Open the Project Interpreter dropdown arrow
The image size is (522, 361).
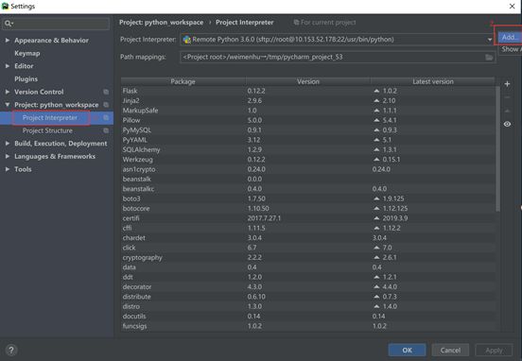[x=490, y=40]
